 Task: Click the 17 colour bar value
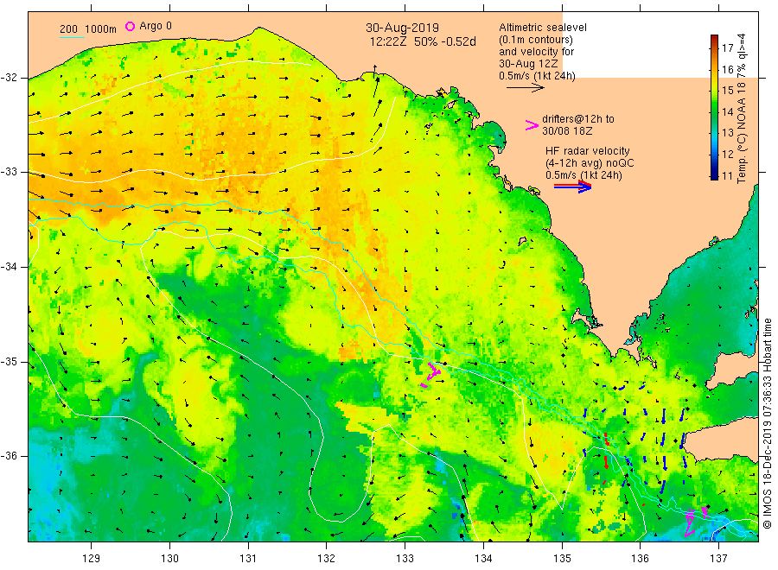click(728, 48)
